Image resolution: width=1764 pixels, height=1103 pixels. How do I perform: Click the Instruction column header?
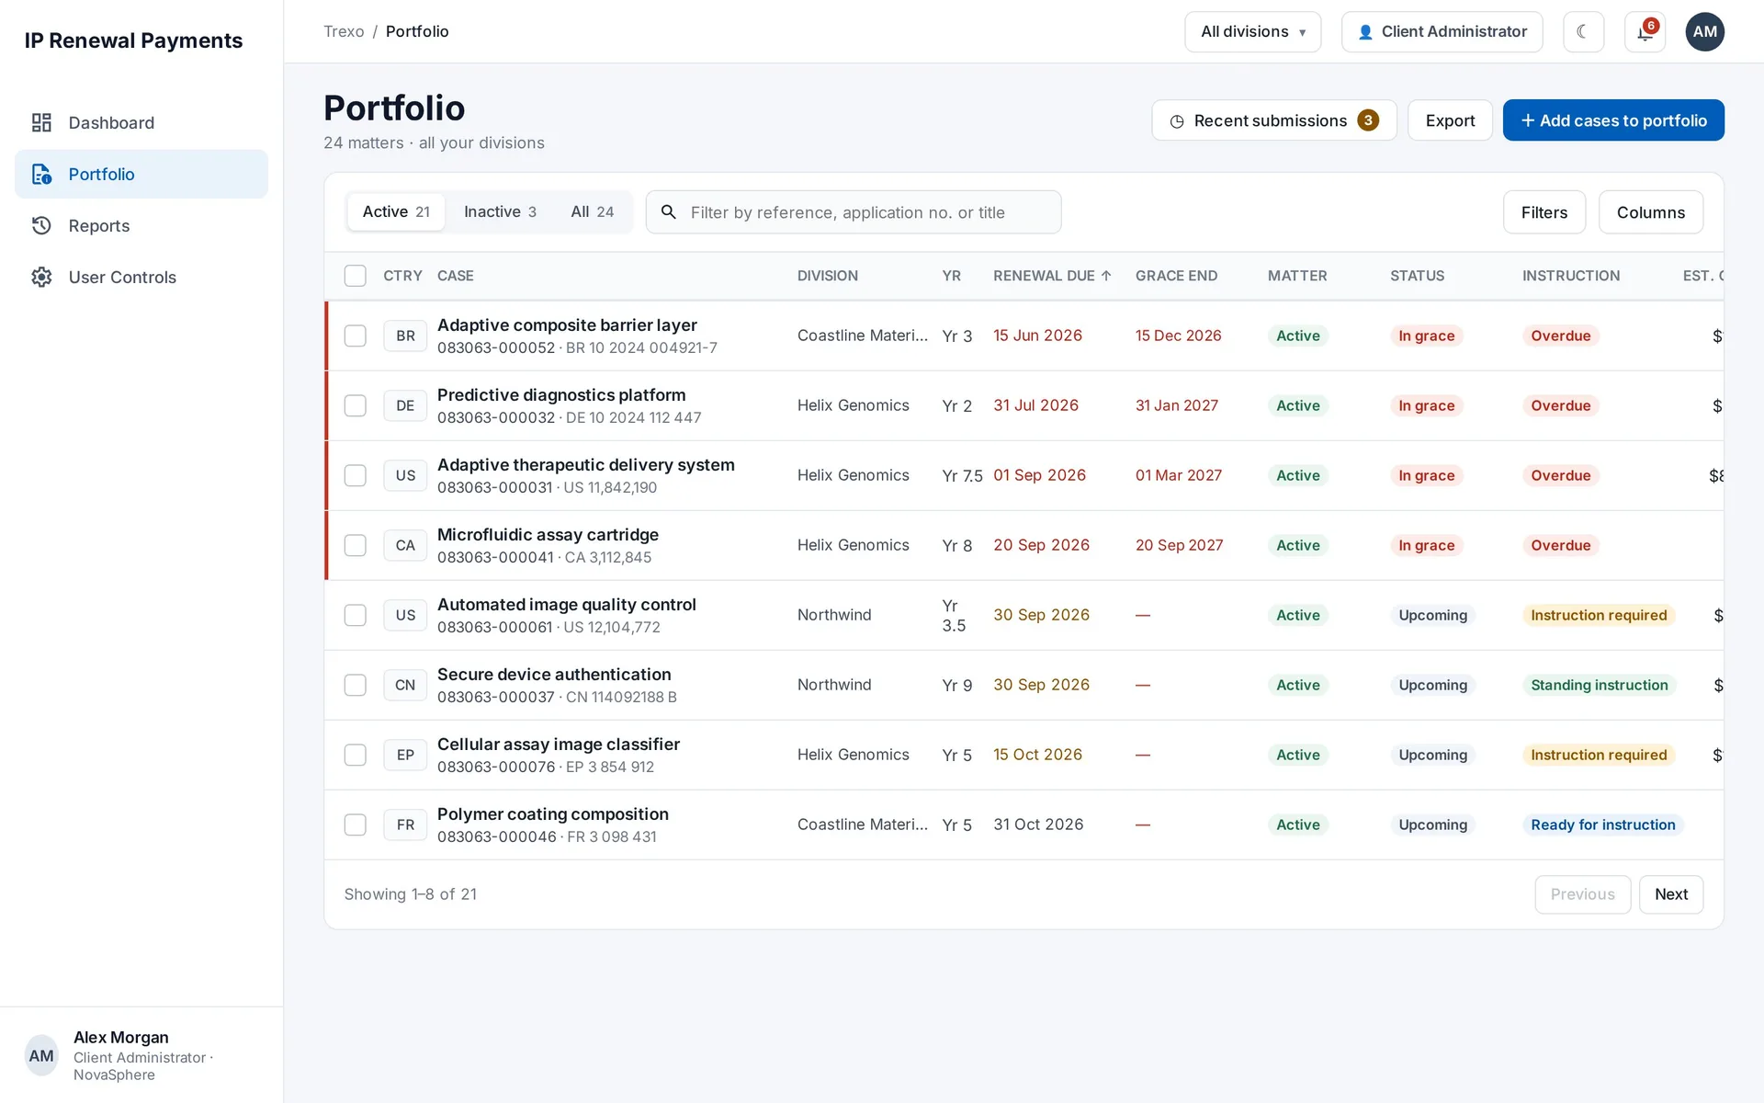[1570, 276]
